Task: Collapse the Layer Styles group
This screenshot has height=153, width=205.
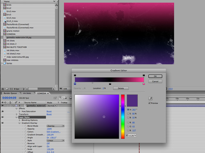Action: click(x=16, y=117)
